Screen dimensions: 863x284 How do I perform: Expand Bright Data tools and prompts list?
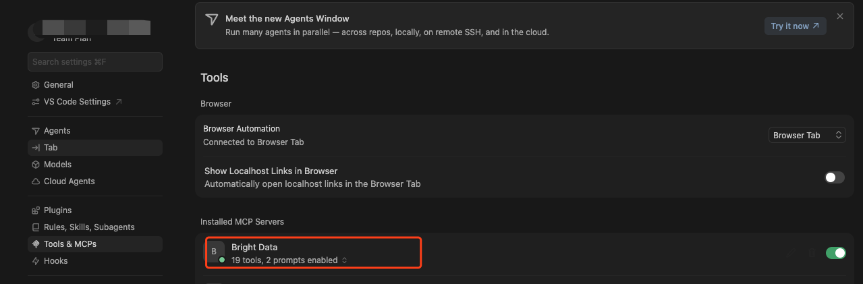[x=289, y=260]
